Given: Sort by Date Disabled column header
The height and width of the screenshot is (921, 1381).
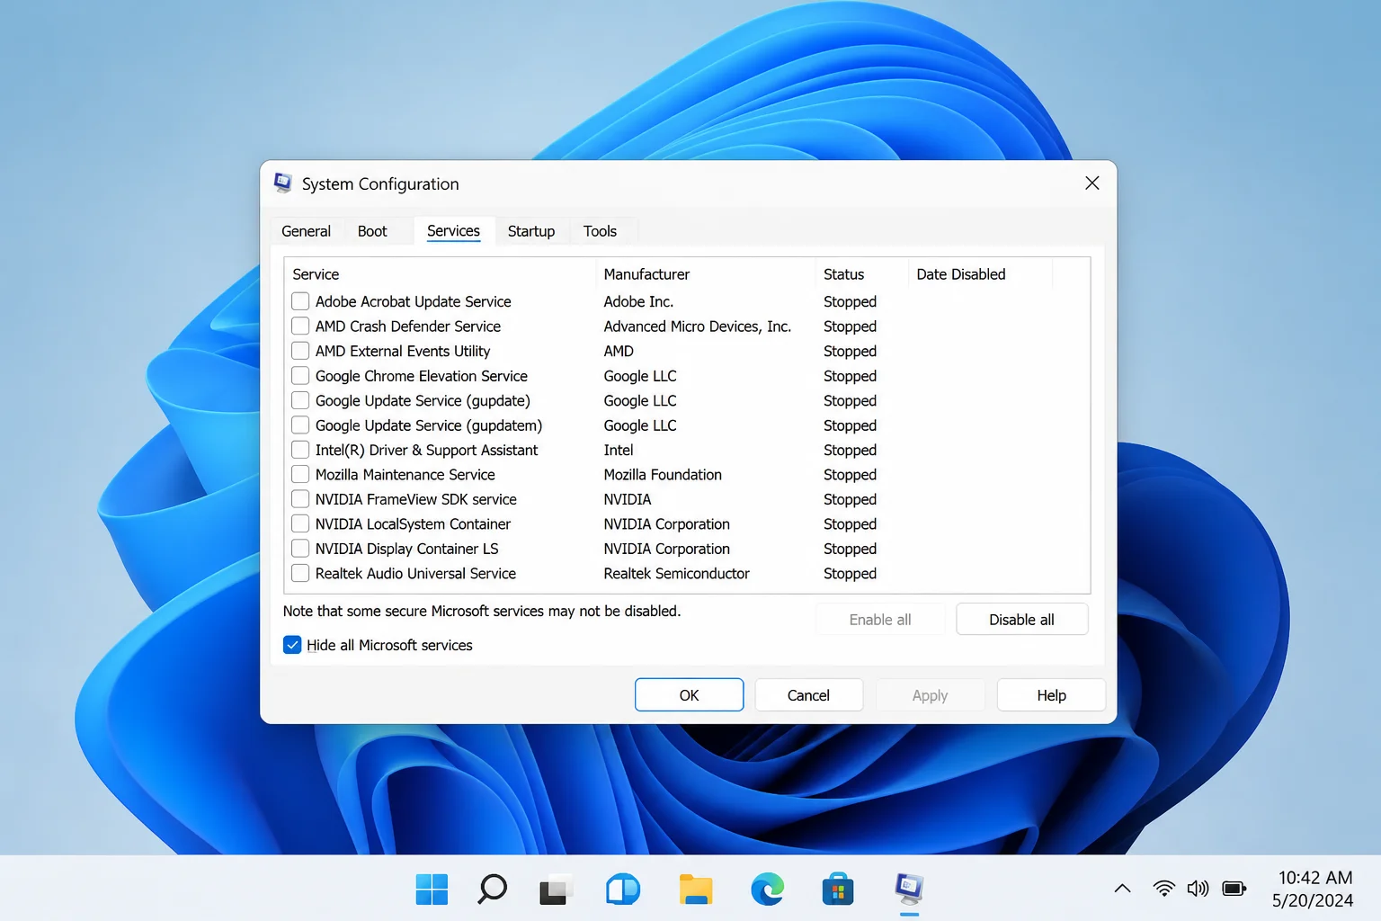Looking at the screenshot, I should coord(980,274).
